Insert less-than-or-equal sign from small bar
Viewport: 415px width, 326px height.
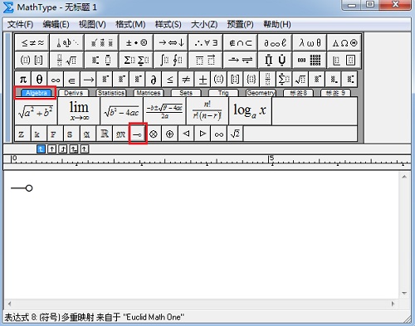point(170,80)
